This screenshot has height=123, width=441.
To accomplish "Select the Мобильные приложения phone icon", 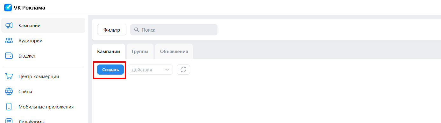I will (x=9, y=107).
